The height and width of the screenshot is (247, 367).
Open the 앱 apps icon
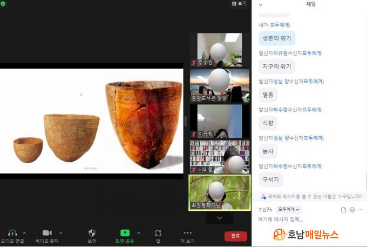(x=158, y=233)
